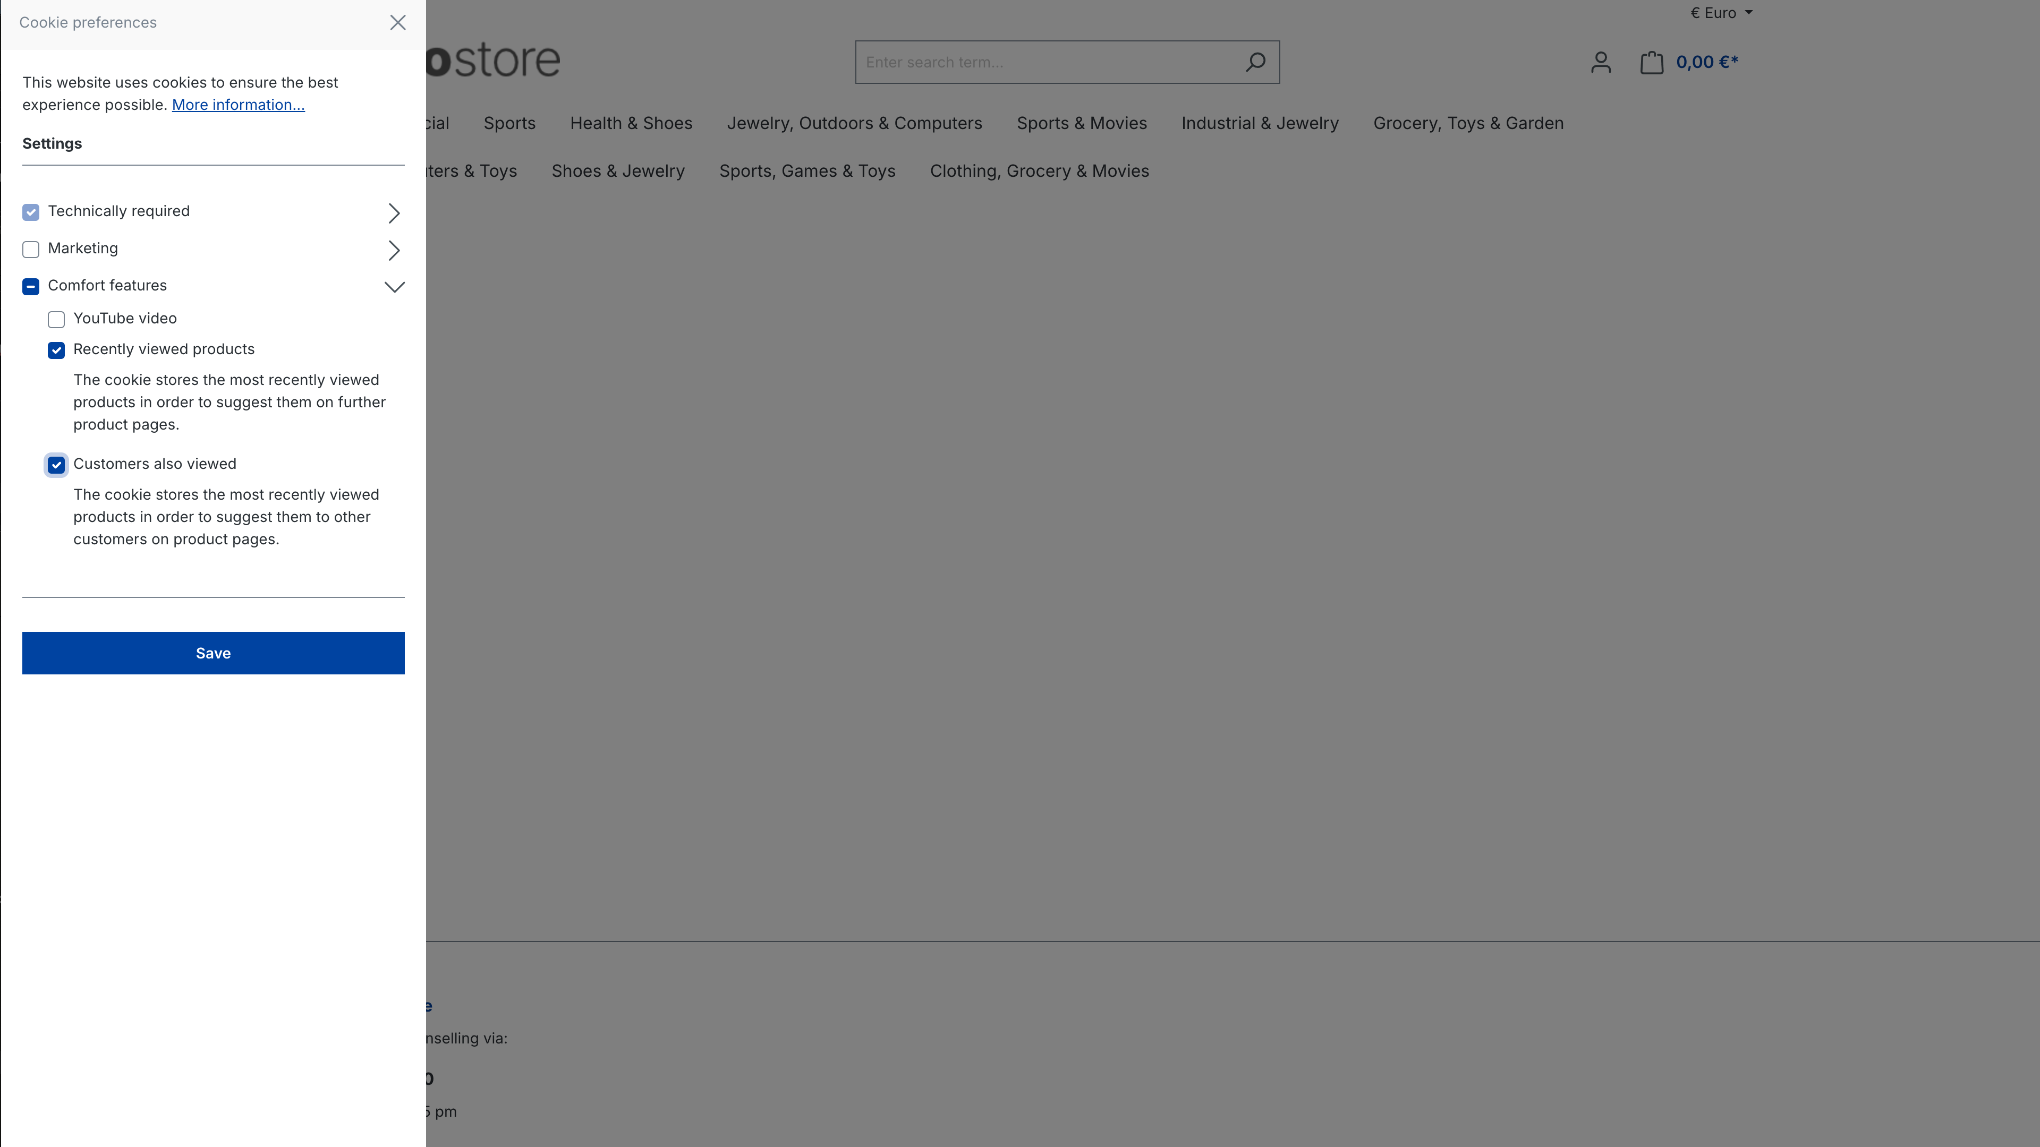Click the store logo
2040x1147 pixels.
492,60
